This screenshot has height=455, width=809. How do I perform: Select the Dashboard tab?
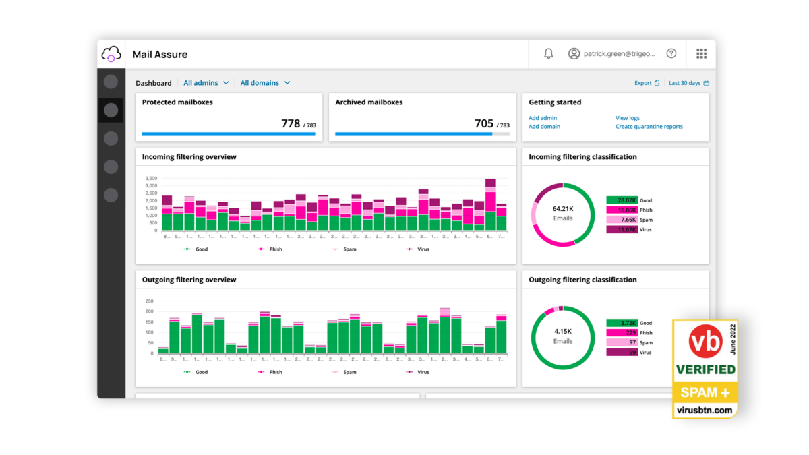click(154, 84)
